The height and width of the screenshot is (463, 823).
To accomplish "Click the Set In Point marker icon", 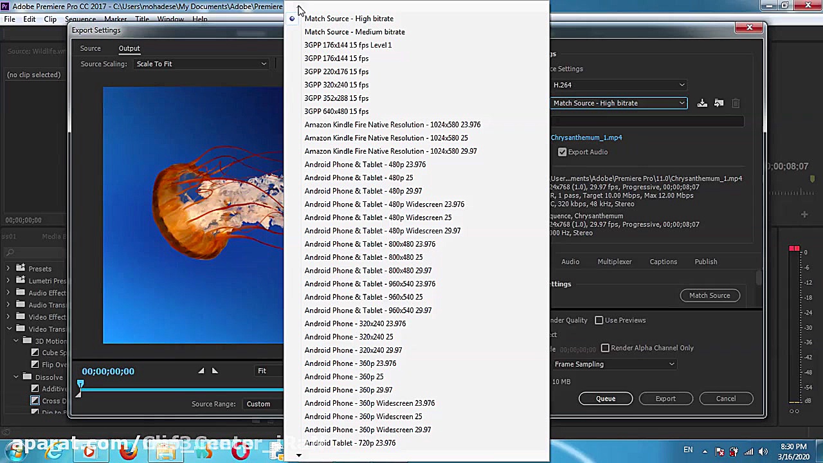I will pyautogui.click(x=201, y=370).
